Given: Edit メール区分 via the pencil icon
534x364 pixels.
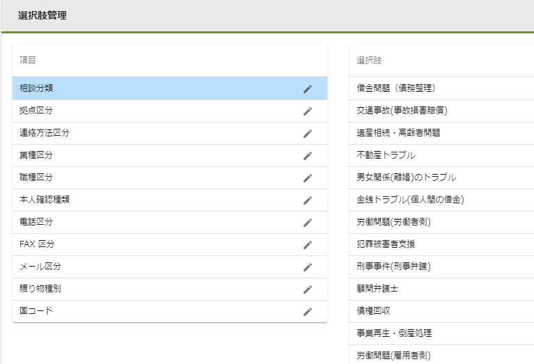Looking at the screenshot, I should 308,267.
